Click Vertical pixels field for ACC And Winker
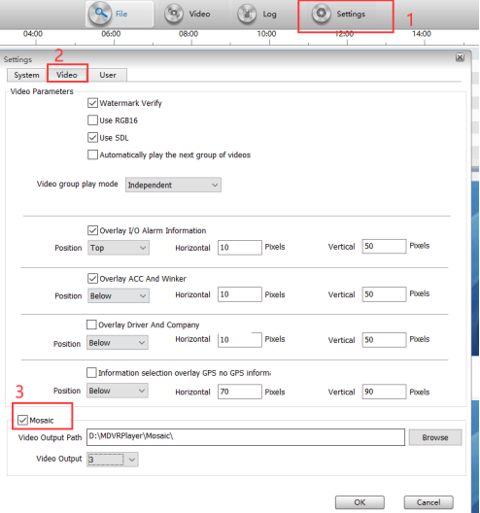The width and height of the screenshot is (480, 513). [384, 294]
